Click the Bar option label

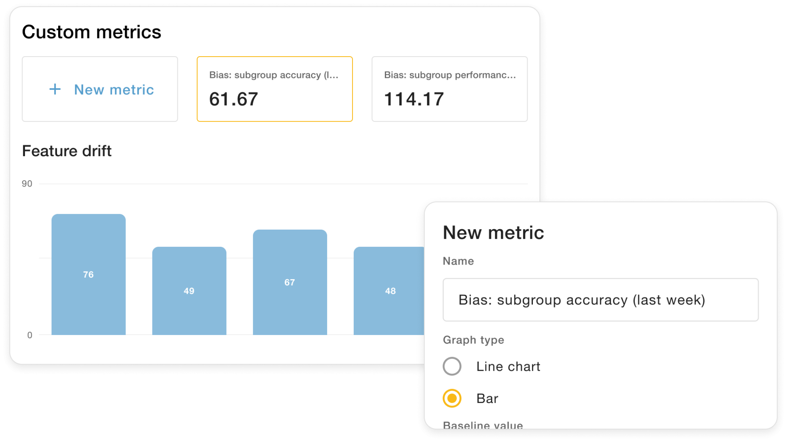click(x=487, y=399)
